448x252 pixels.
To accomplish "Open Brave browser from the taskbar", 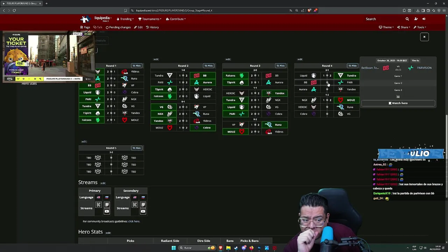I will (220, 248).
